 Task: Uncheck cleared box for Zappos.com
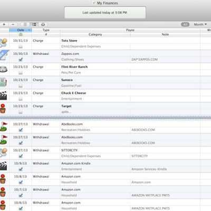pos(21,60)
